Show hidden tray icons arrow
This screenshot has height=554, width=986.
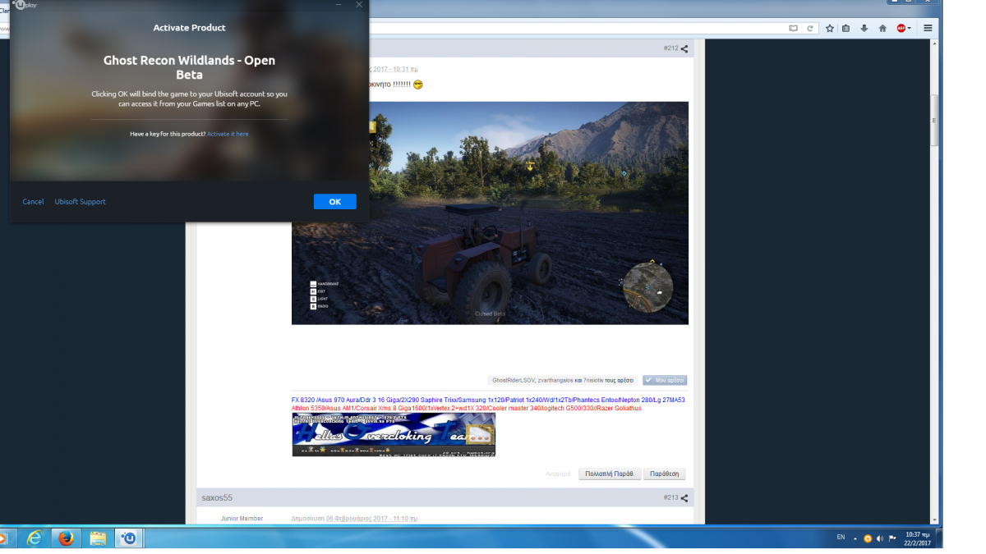coord(855,538)
